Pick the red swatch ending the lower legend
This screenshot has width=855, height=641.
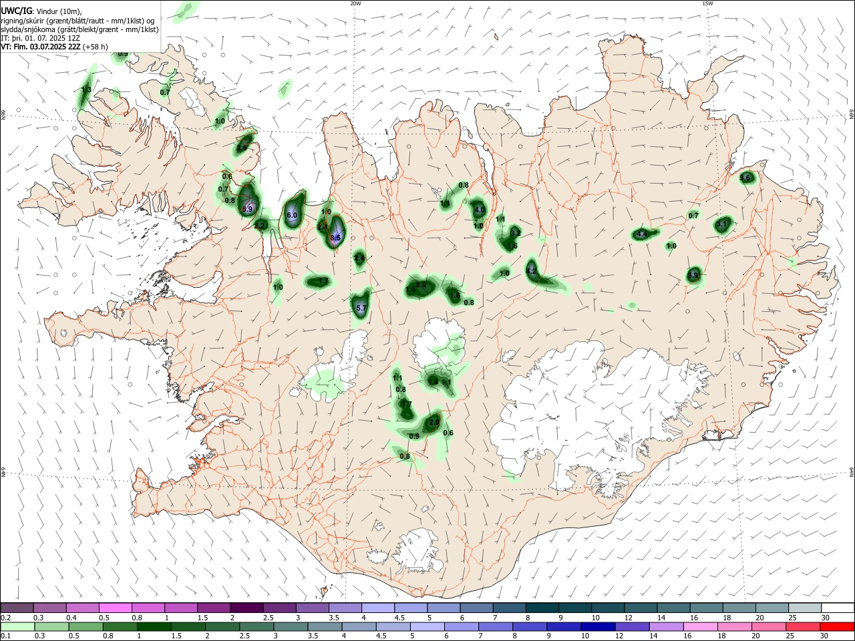click(x=837, y=626)
